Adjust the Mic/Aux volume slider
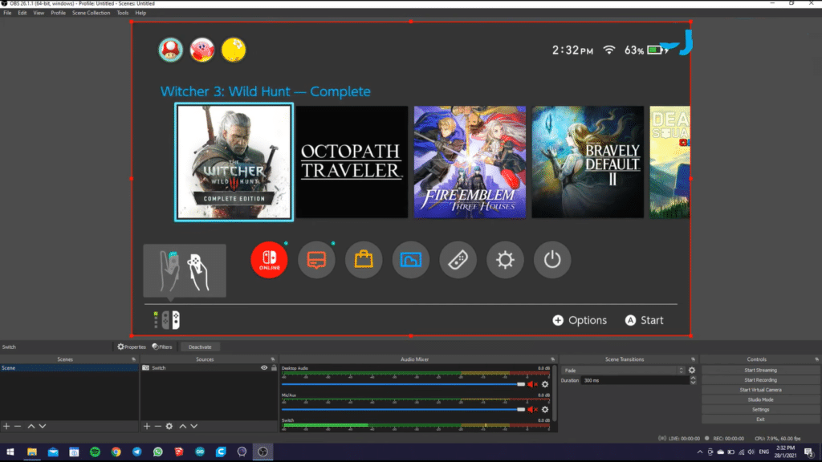The width and height of the screenshot is (822, 462). coord(403,410)
